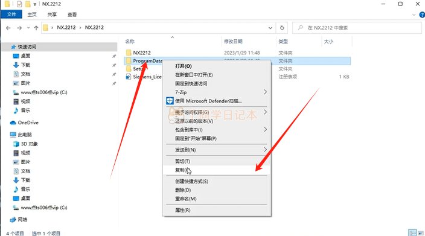Screen dimensions: 425x236
Task: Open 音乐 under quick access
Action: tap(25, 110)
